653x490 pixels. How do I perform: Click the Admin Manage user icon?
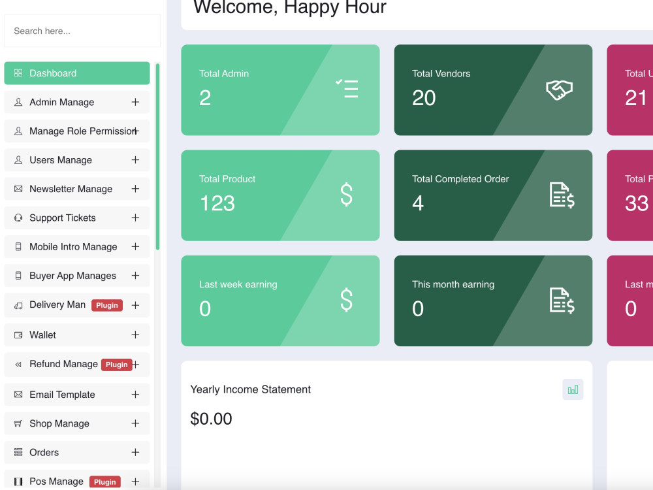pyautogui.click(x=18, y=102)
